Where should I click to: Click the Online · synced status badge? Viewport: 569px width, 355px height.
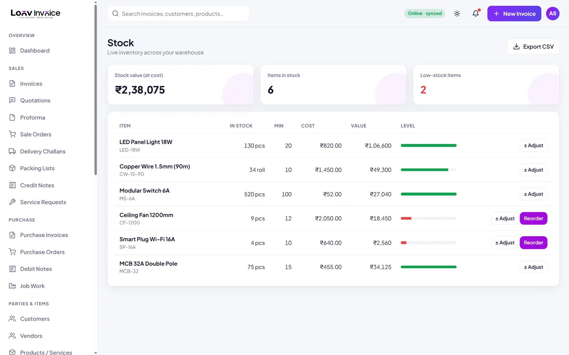tap(425, 13)
